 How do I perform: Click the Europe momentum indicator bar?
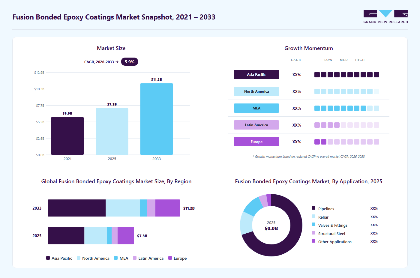point(347,142)
